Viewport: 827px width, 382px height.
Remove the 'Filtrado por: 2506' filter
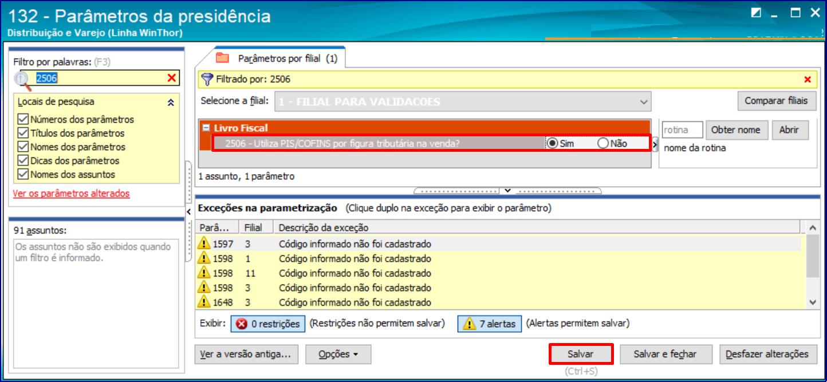808,80
